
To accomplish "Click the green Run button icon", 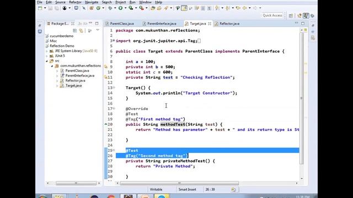I will coord(120,8).
